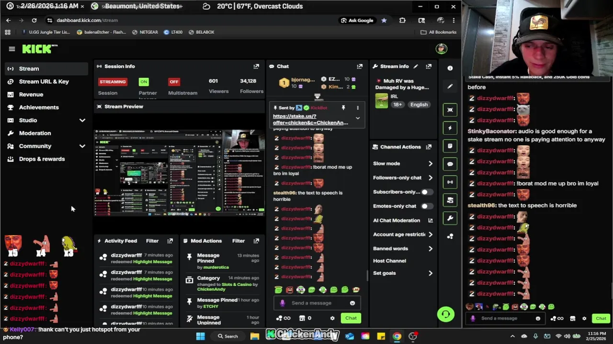Click the pencil edit icon in the right toolbar
This screenshot has height=344, width=613.
[450, 86]
